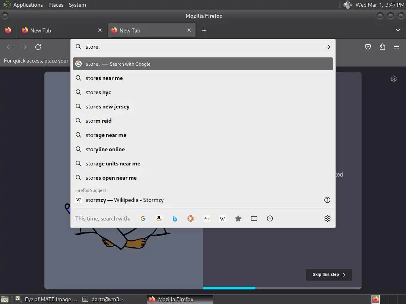Search history using the clock icon
406x304 pixels.
270,218
